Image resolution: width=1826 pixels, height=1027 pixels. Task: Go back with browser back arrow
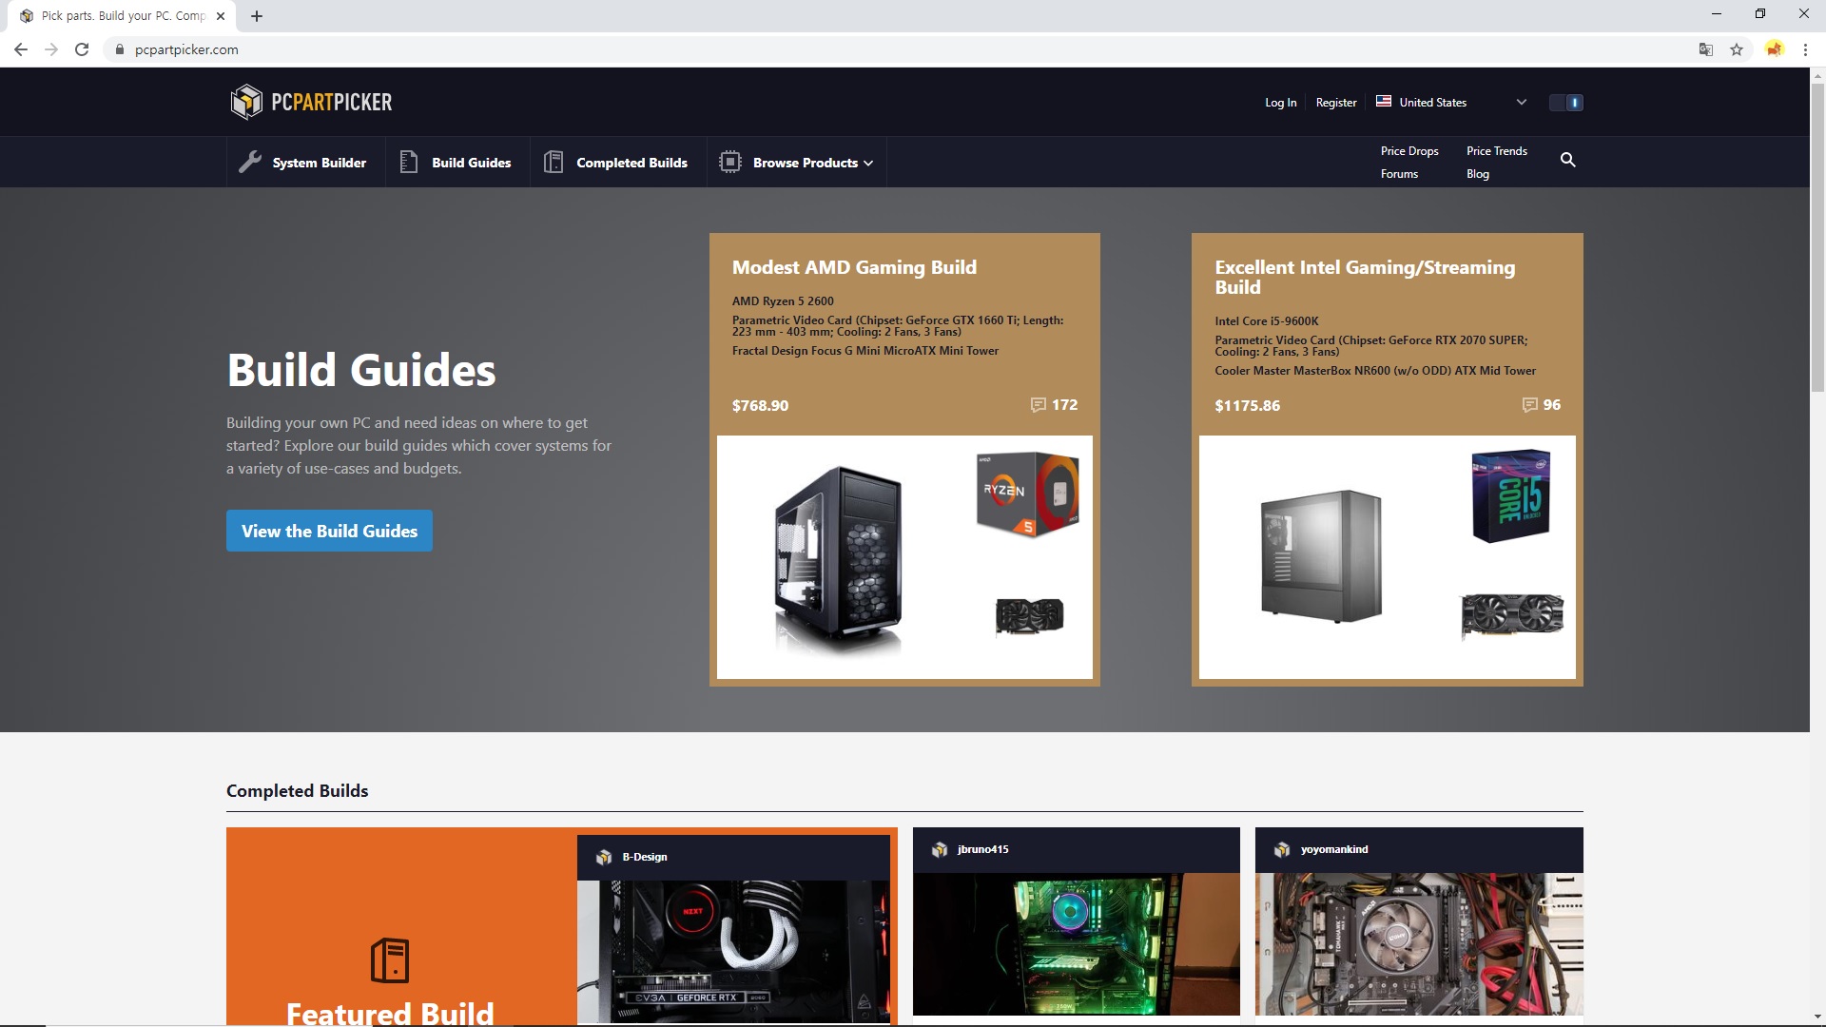pos(21,49)
